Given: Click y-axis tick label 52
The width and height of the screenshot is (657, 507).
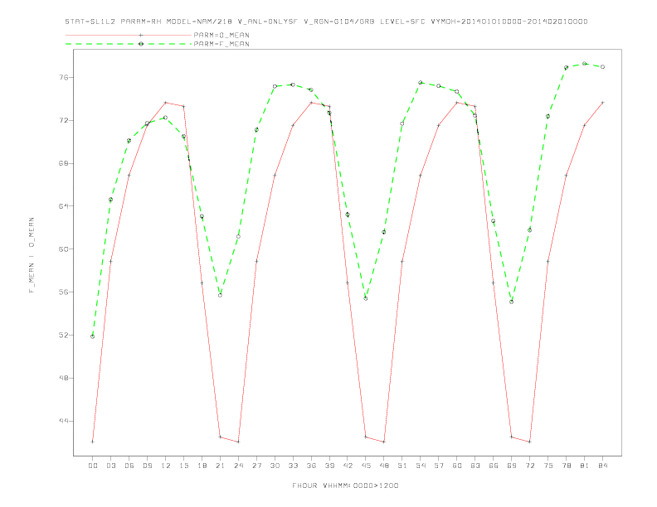Looking at the screenshot, I should [x=63, y=335].
